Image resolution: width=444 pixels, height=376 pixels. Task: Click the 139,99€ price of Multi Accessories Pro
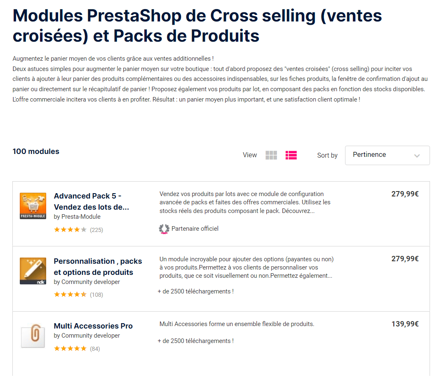click(405, 324)
